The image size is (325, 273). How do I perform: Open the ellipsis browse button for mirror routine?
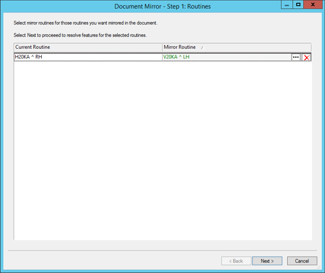[x=296, y=57]
